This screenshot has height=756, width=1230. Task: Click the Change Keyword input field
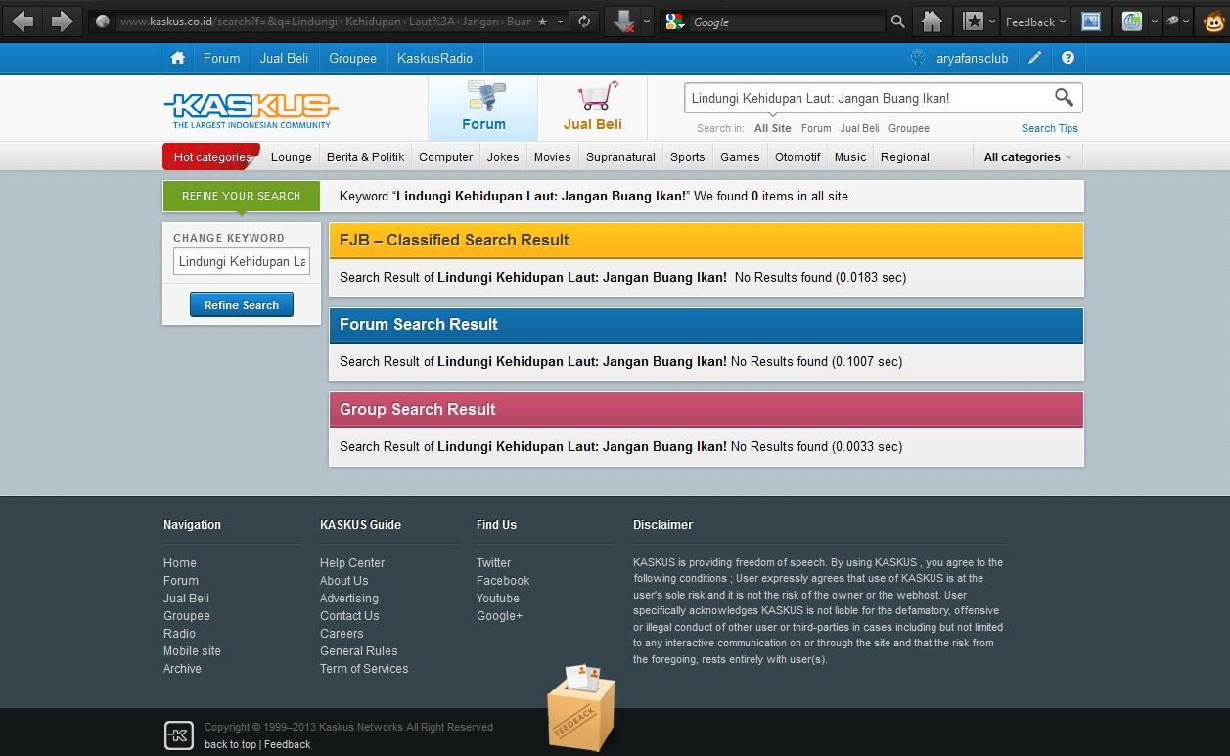[242, 261]
